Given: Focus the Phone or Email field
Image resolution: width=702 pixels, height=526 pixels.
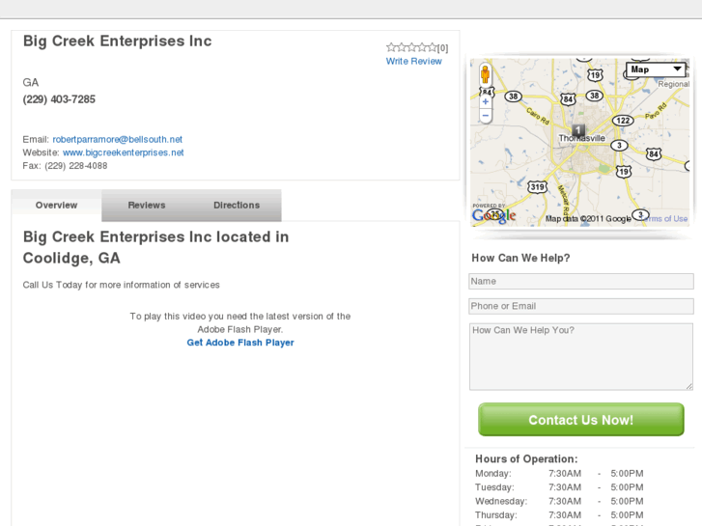Looking at the screenshot, I should point(580,306).
